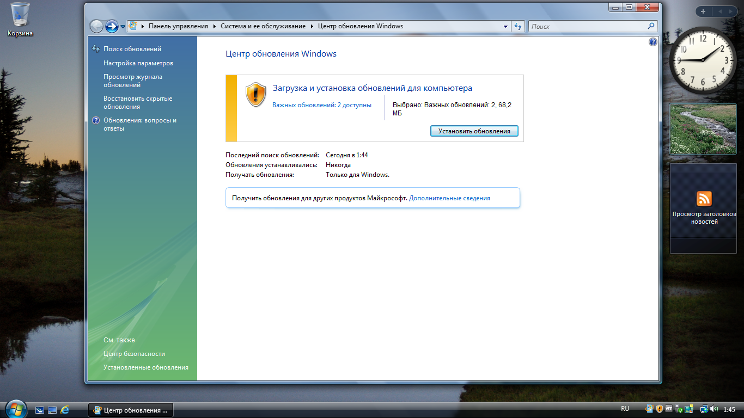Screen dimensions: 744x418
Task: Click 'Никогда' value text
Action: (338, 165)
